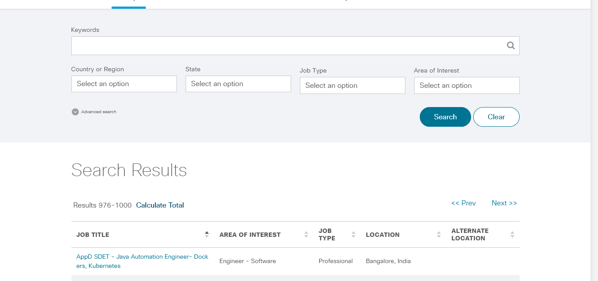Click sort arrows beside JOB TYPE header
The height and width of the screenshot is (281, 598).
tap(353, 235)
